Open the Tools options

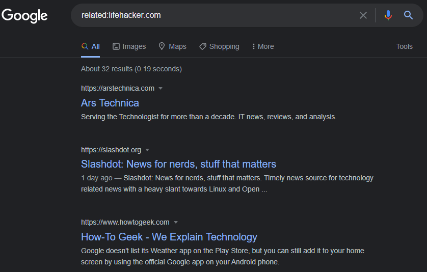(404, 46)
